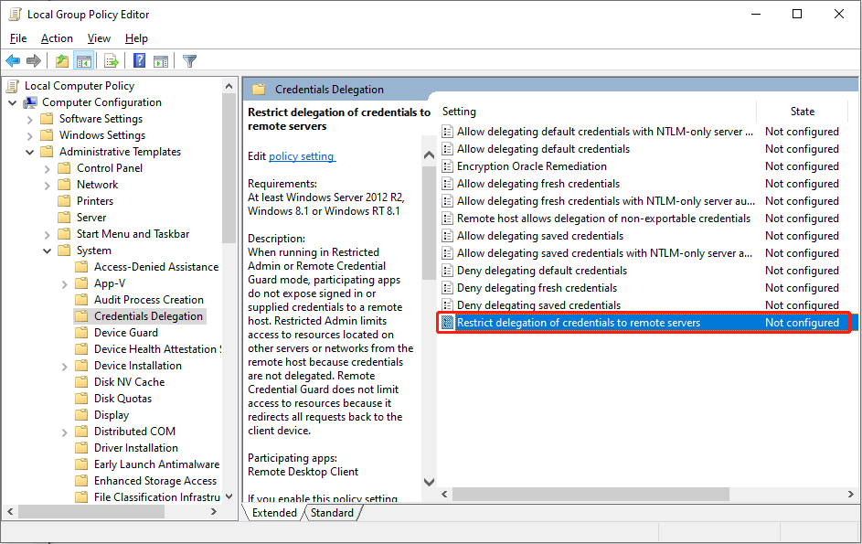This screenshot has width=862, height=544.
Task: Click the policy setting hyperlink
Action: pyautogui.click(x=302, y=155)
